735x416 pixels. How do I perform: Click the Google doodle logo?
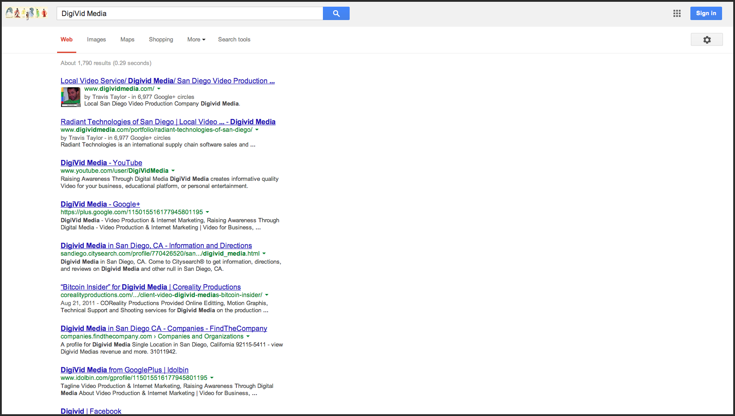point(27,13)
